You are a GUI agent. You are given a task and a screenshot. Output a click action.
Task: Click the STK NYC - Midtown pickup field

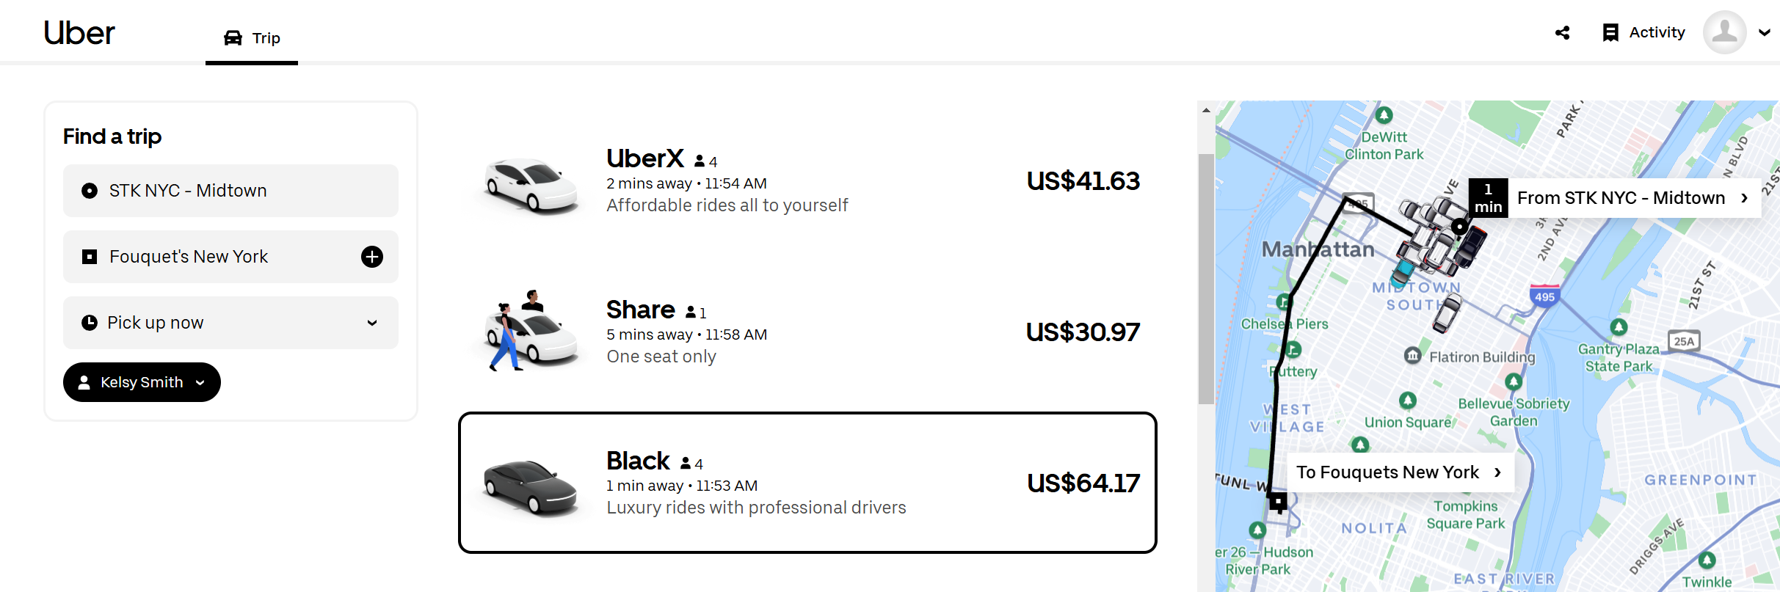pyautogui.click(x=230, y=191)
